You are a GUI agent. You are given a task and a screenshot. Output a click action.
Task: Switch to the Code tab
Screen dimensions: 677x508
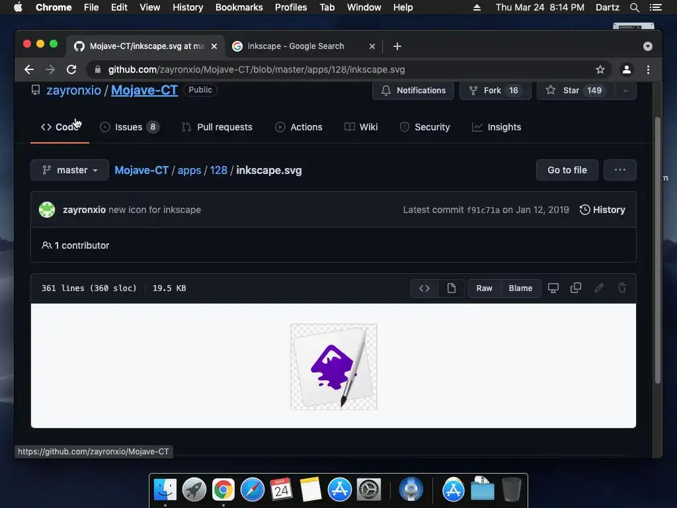60,127
